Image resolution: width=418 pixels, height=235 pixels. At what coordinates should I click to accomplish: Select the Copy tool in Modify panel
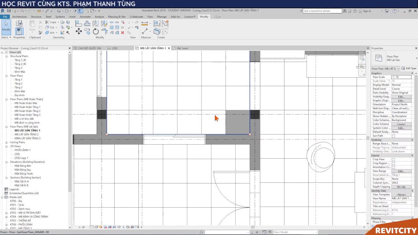click(x=87, y=31)
